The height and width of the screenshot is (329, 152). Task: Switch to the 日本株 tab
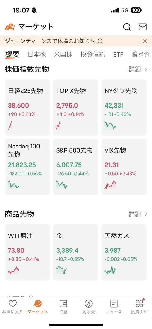37,55
